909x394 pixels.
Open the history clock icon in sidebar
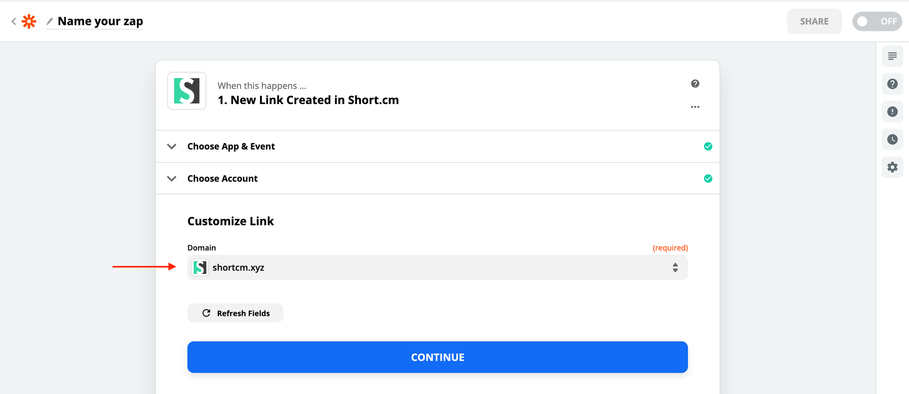(x=892, y=140)
